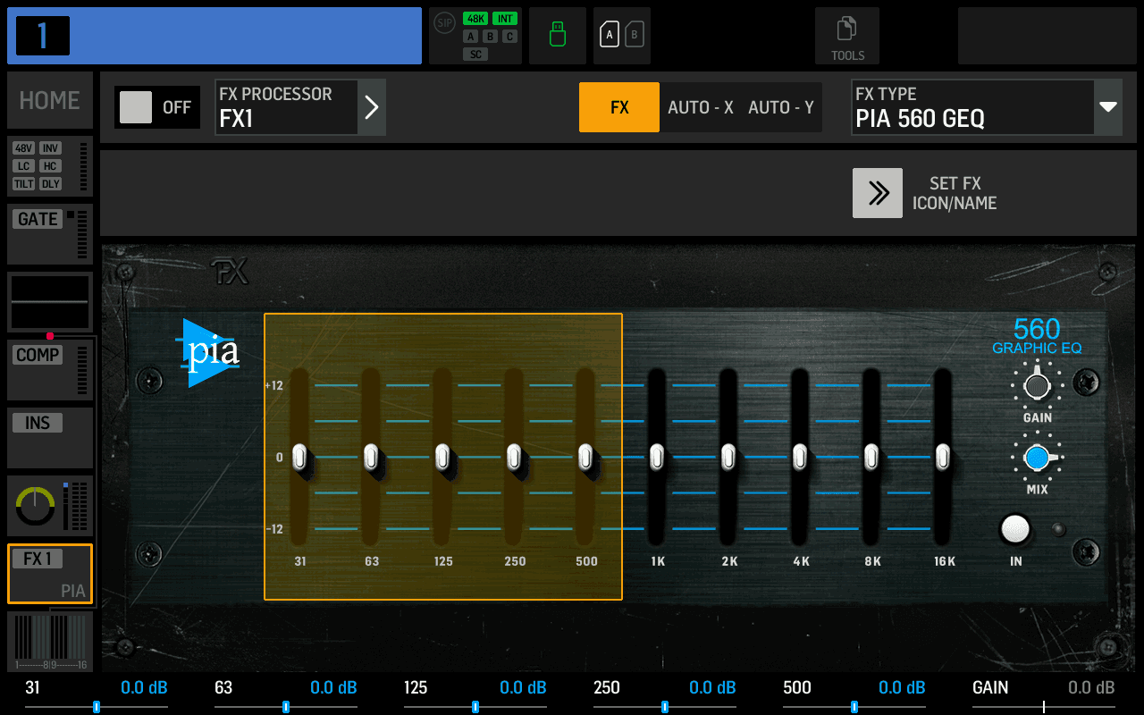
Task: Click the 31 Hz band fader
Action: tap(300, 457)
